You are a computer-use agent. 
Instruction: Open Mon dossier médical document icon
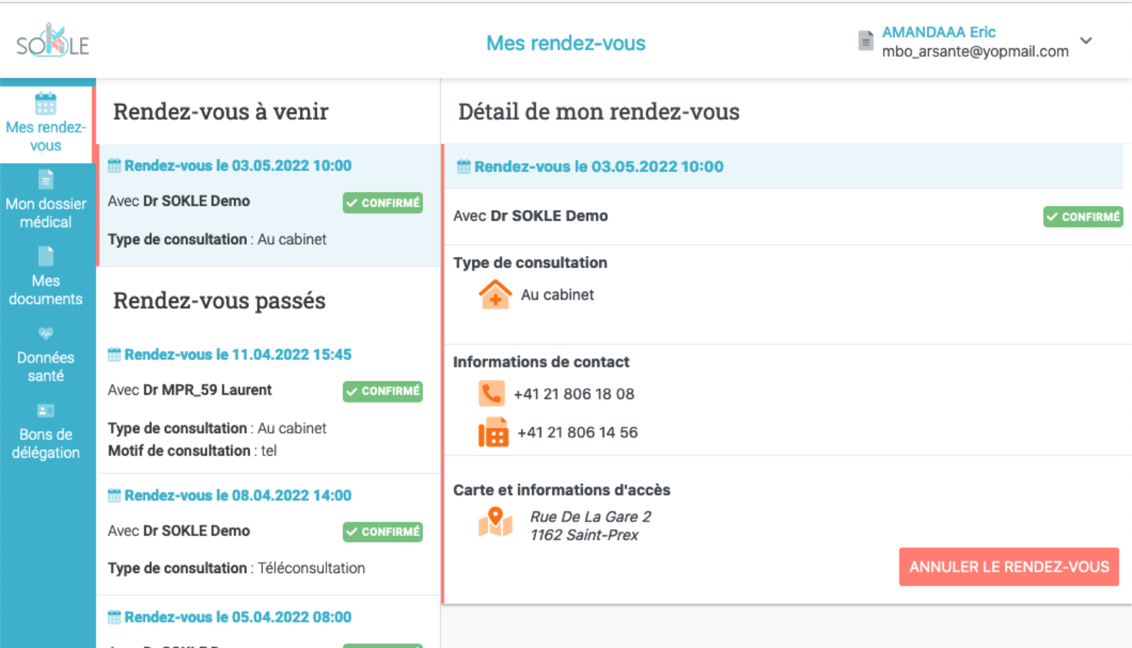[46, 180]
